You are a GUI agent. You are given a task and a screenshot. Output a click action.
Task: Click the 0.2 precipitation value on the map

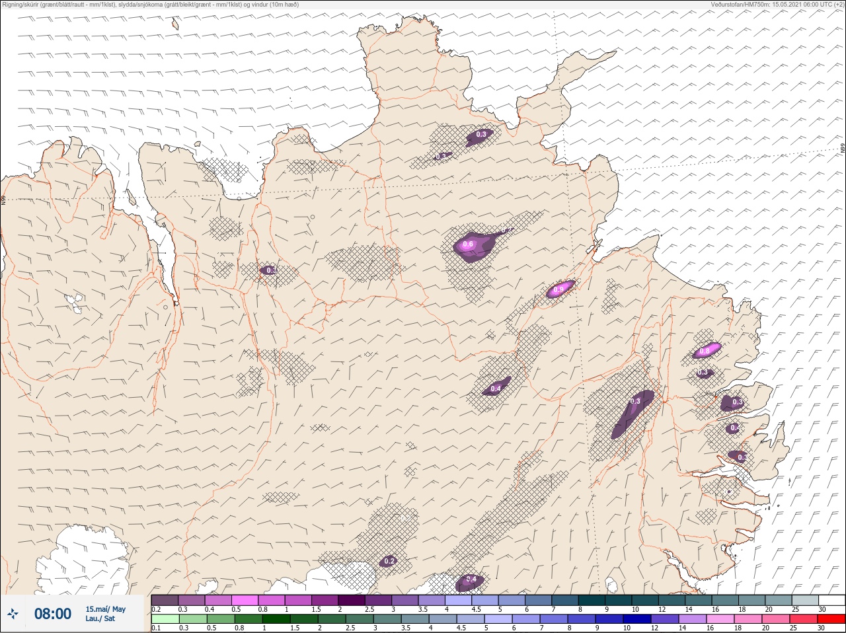tap(389, 561)
